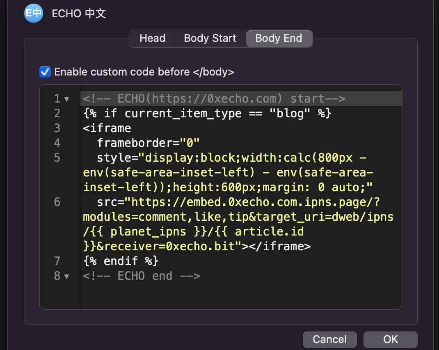Open the Body Start tab
439x350 pixels.
pyautogui.click(x=210, y=38)
